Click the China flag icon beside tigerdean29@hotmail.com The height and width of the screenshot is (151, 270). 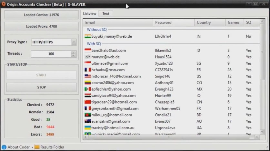coord(88,102)
